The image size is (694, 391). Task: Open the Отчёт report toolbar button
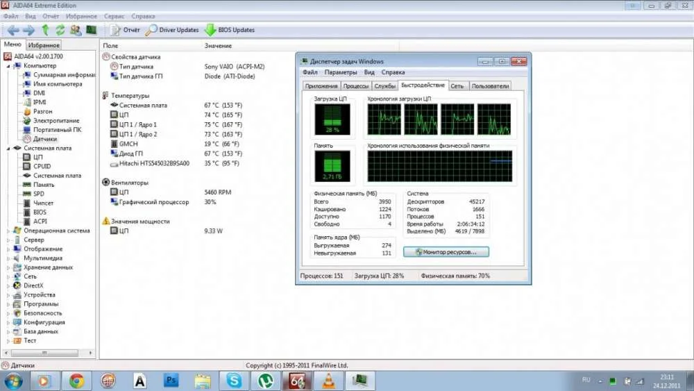125,30
